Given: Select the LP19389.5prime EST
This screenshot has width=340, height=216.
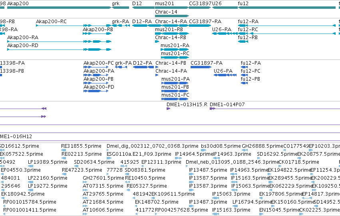Looking at the screenshot, I should [x=31, y=166].
